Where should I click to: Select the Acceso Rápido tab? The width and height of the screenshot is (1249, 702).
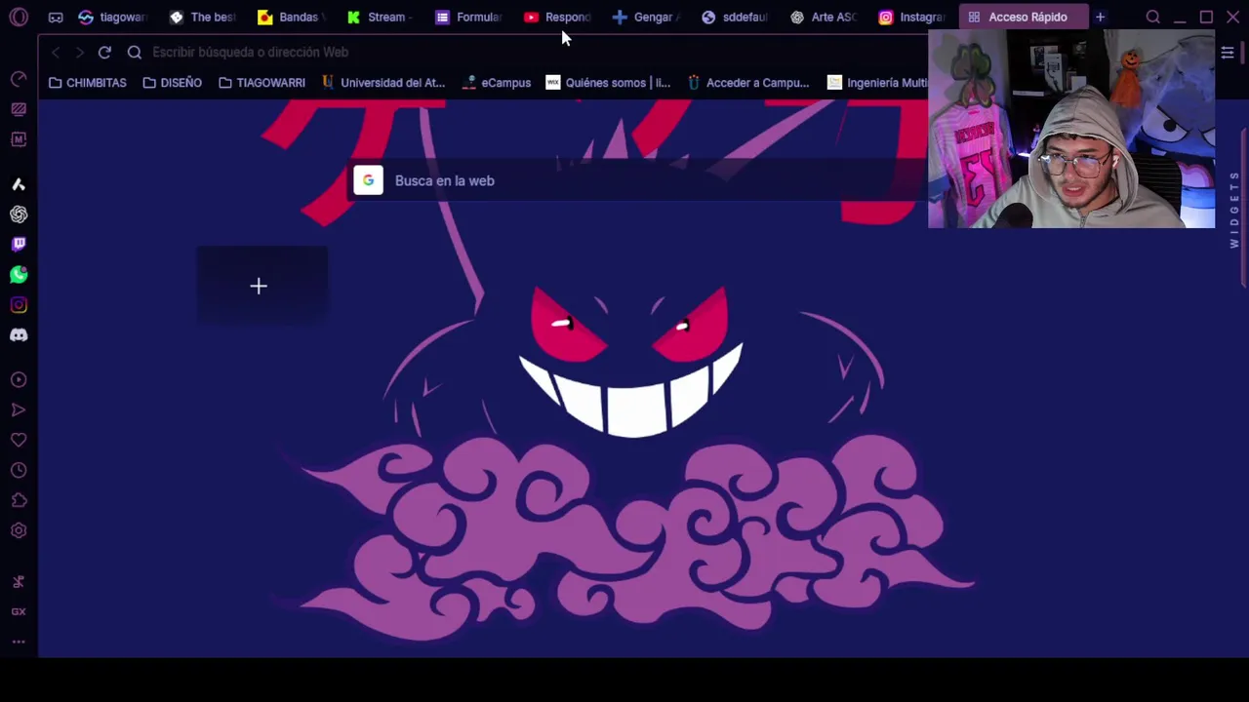point(1023,17)
